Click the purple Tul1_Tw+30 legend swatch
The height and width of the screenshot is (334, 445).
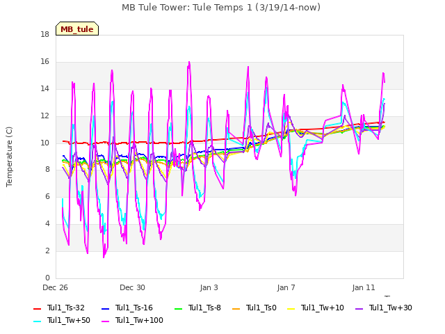click(359, 308)
